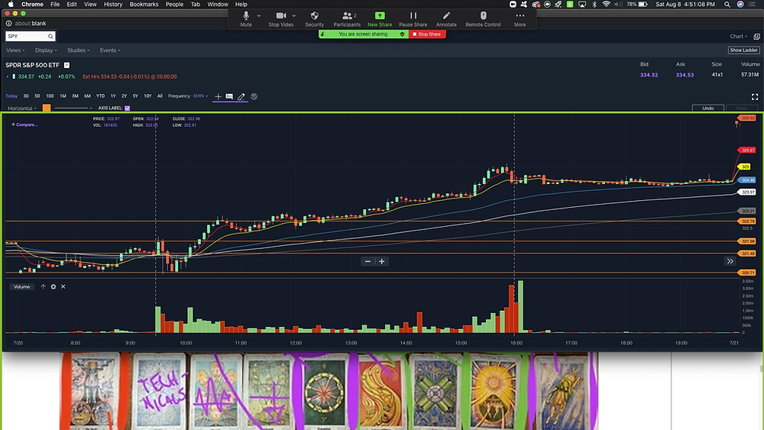The image size is (764, 430).
Task: Select the crosshair tool icon
Action: pos(218,96)
